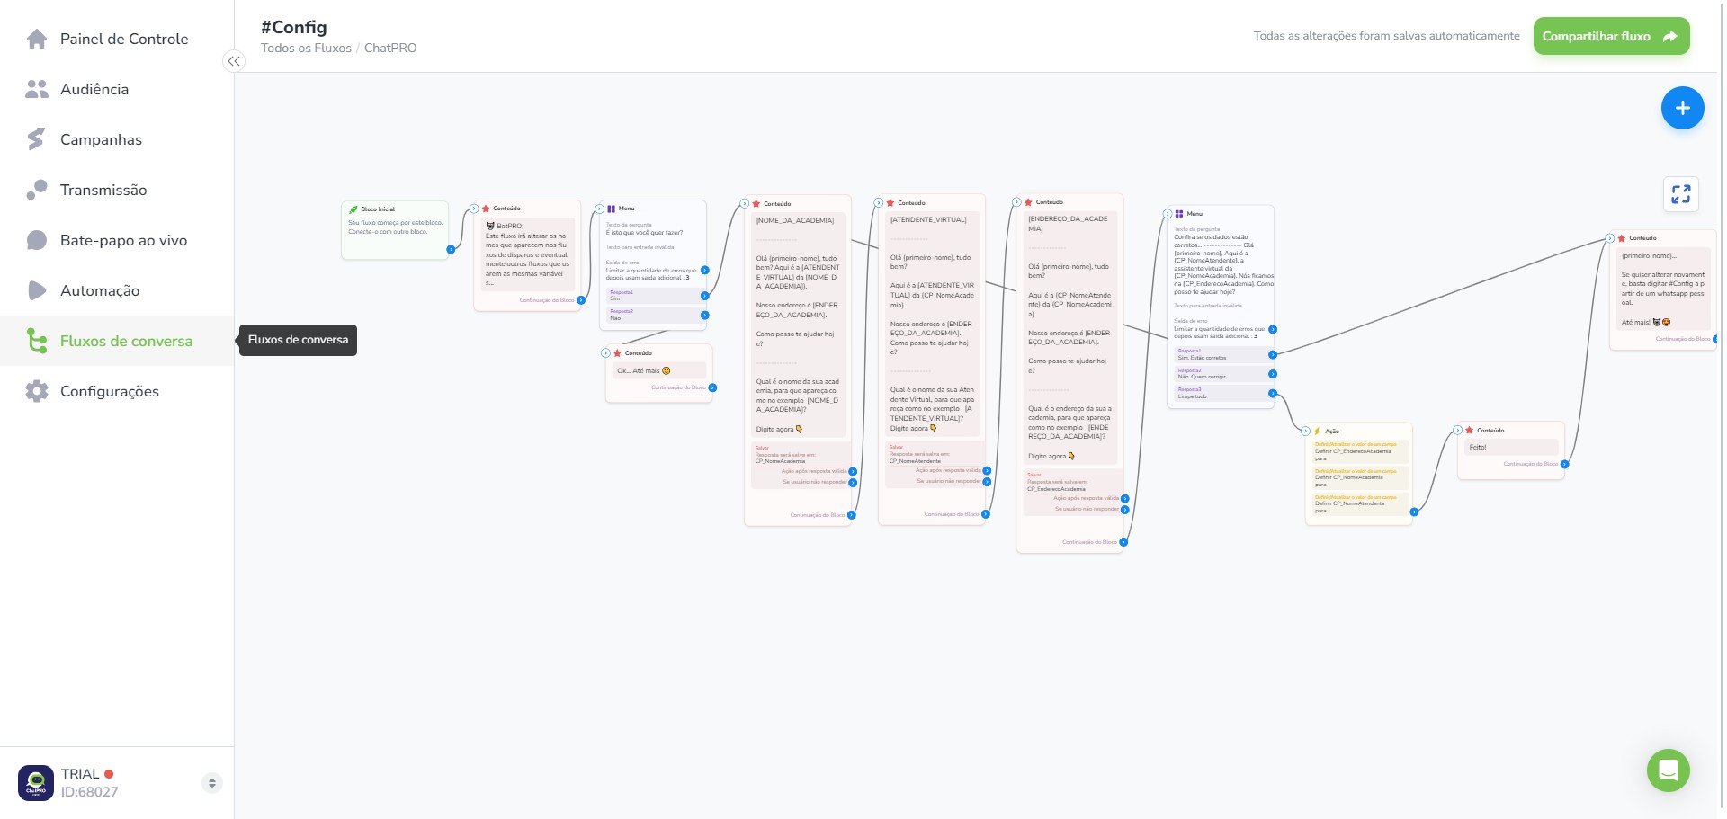Collapse the sidebar with double-chevron icon
This screenshot has height=819, width=1727.
pyautogui.click(x=234, y=61)
